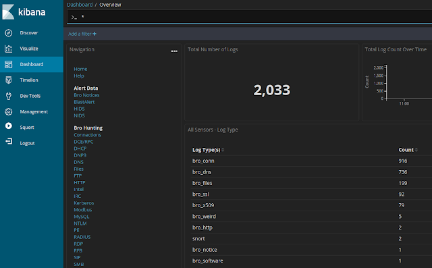The height and width of the screenshot is (268, 432).
Task: Open Discover via compass icon
Action: [9, 33]
